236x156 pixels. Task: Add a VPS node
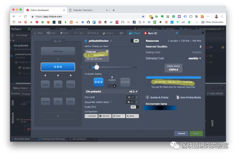pos(58,101)
